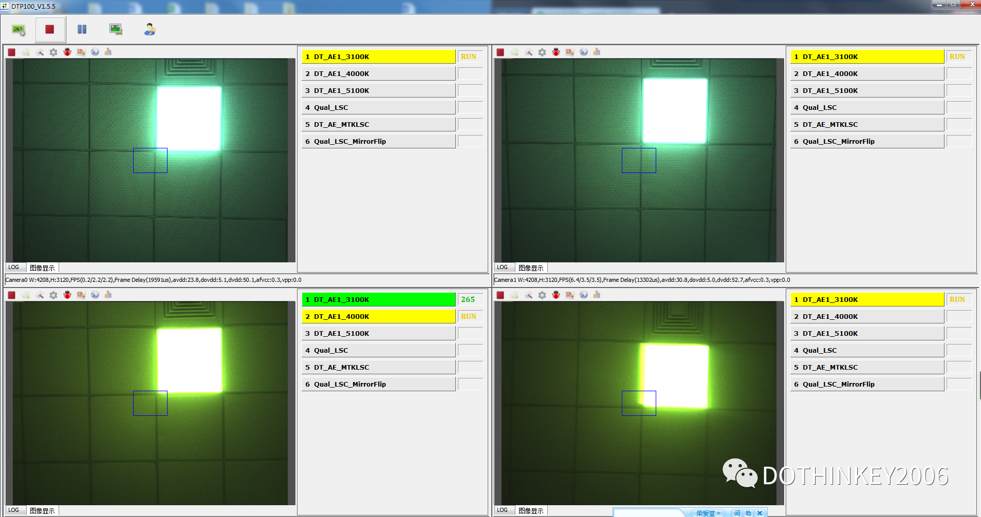The width and height of the screenshot is (981, 517).
Task: Click the ladybug debug icon in Camera0 panel
Action: [67, 52]
